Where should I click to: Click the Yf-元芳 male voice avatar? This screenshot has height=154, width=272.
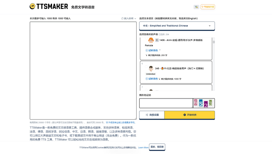tap(151, 68)
